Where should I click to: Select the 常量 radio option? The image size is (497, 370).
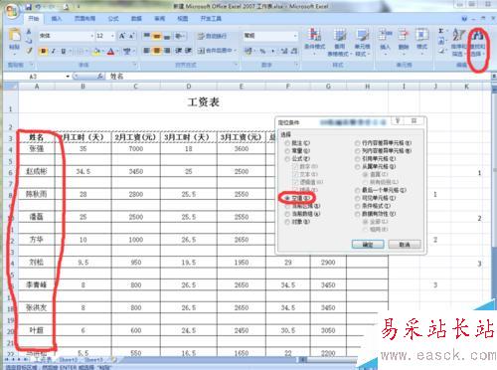tap(287, 151)
